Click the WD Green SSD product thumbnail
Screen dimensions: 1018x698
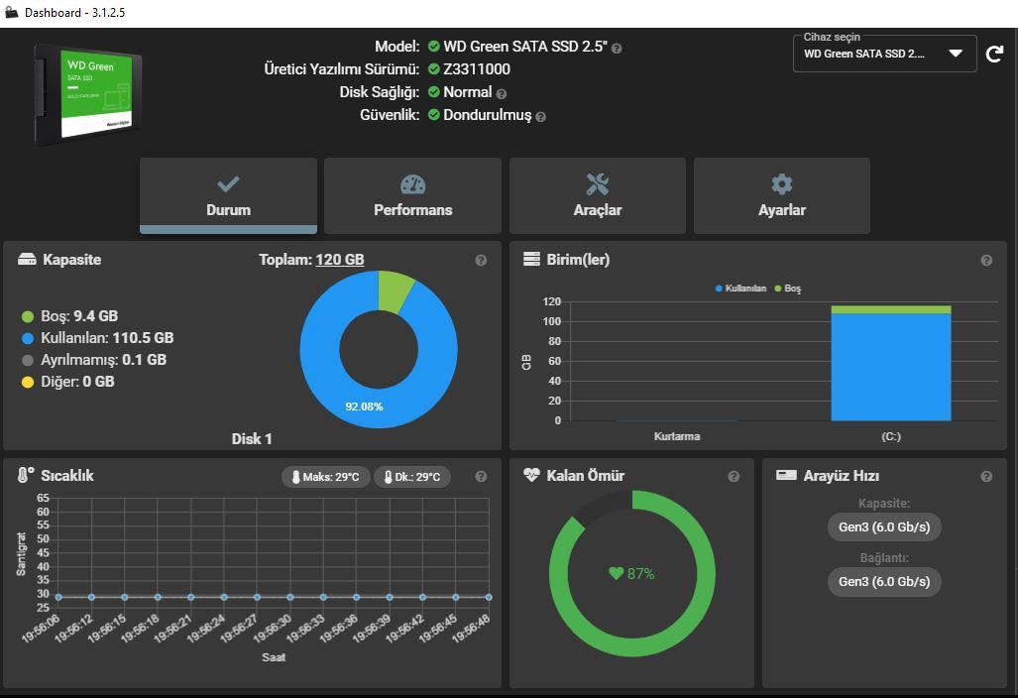pos(88,94)
